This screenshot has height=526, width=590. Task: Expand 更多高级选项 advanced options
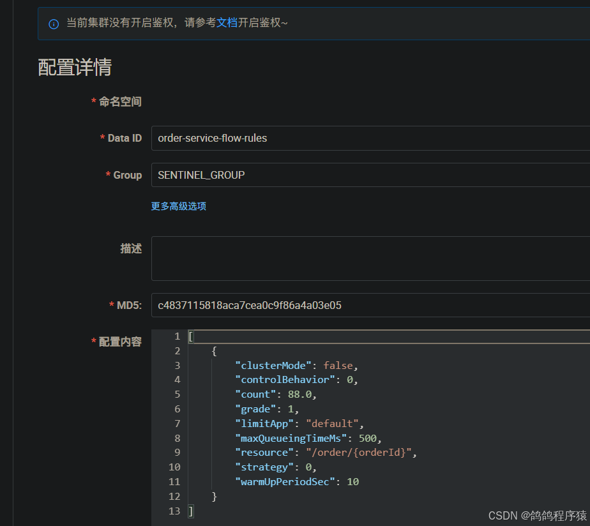[178, 206]
